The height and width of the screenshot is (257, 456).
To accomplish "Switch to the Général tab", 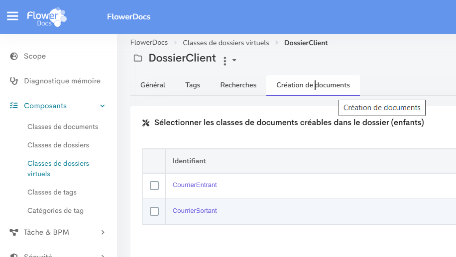I will click(153, 85).
